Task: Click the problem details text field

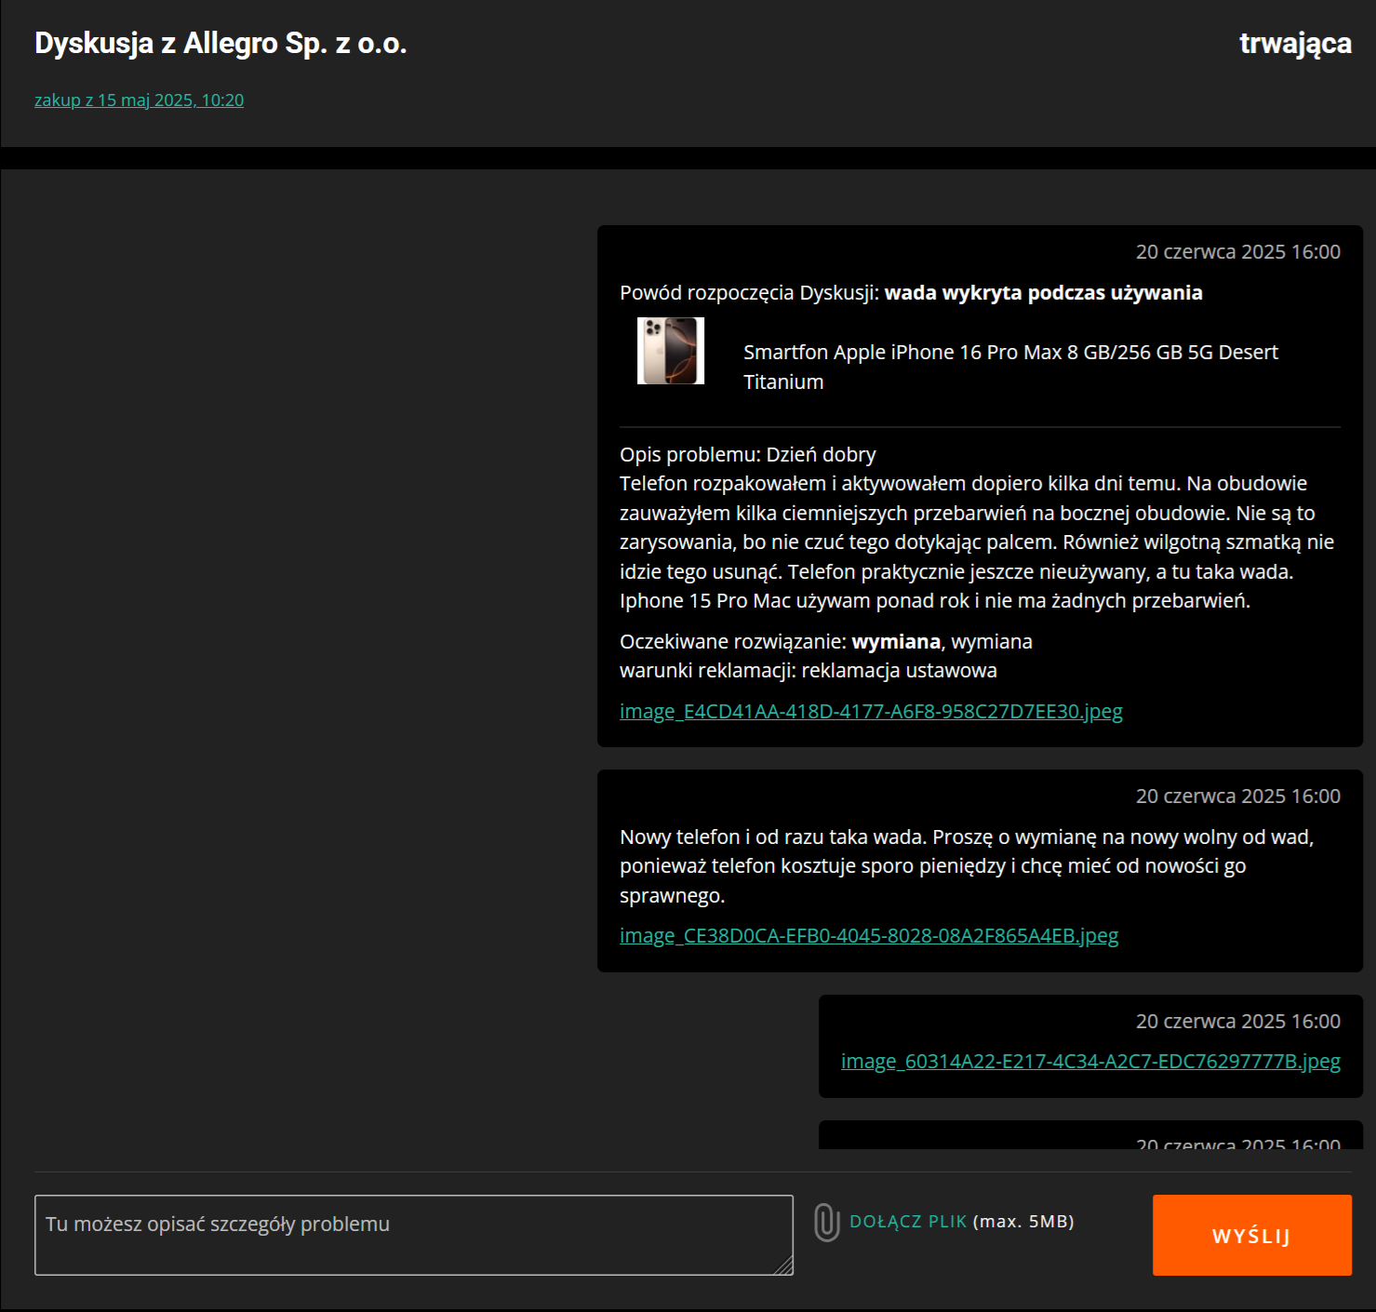Action: click(x=414, y=1235)
